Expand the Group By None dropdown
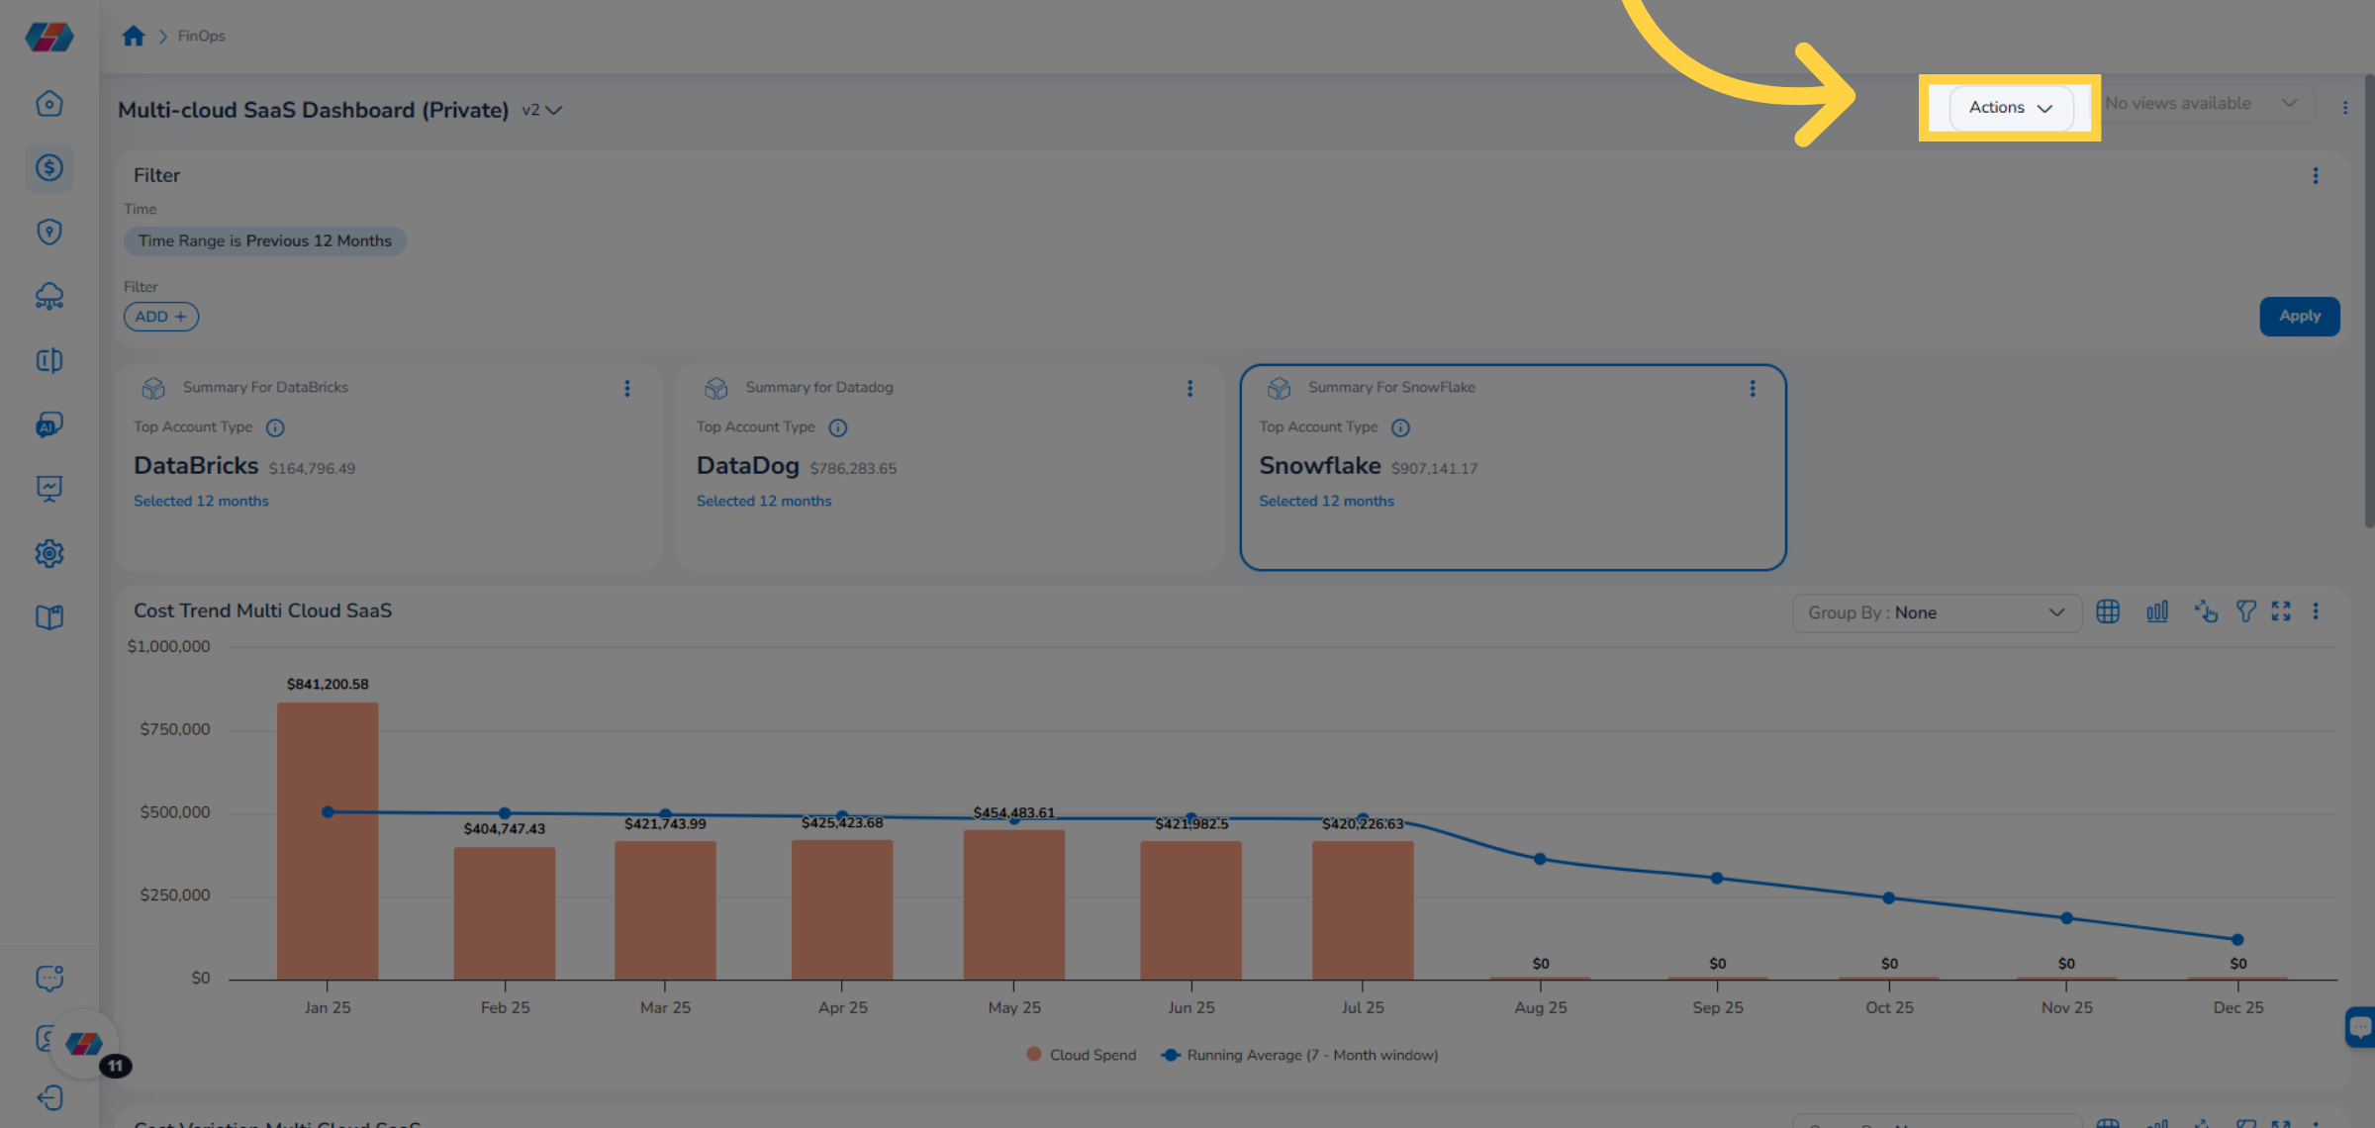 1937,612
